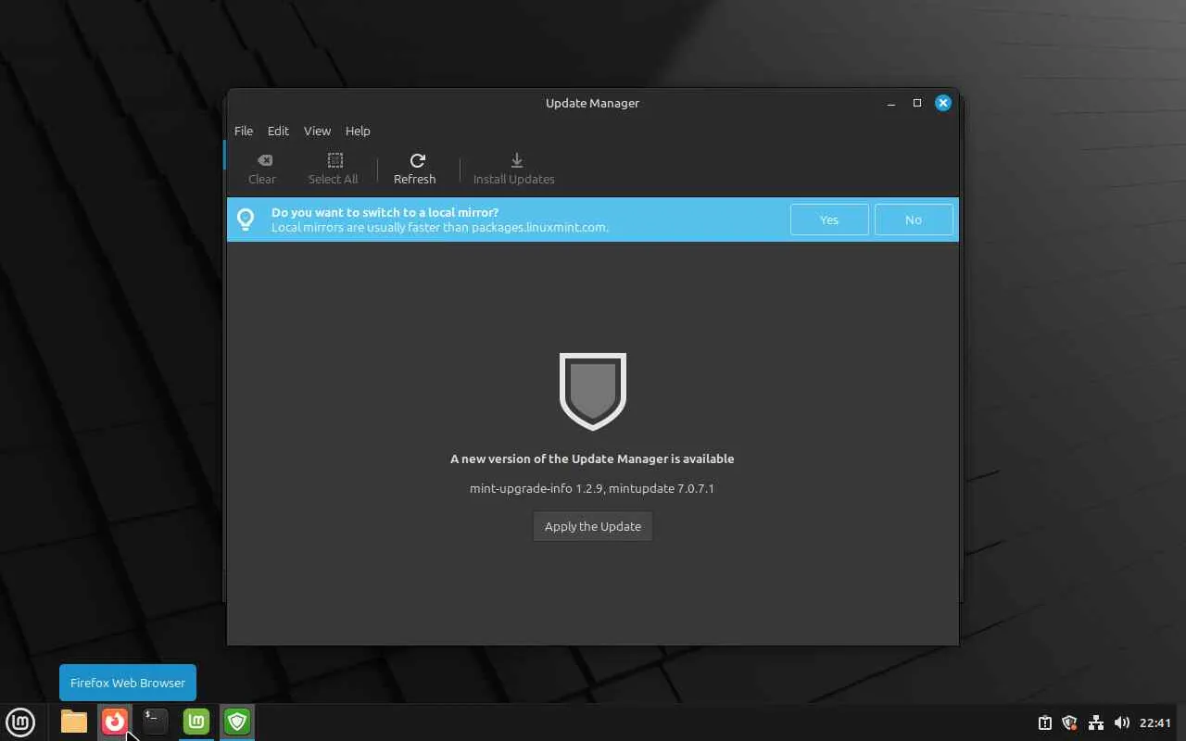
Task: Choose Select All in the toolbar
Action: (333, 170)
